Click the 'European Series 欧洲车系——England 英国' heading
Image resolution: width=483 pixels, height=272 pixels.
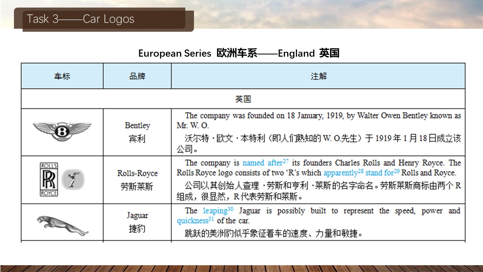[239, 53]
